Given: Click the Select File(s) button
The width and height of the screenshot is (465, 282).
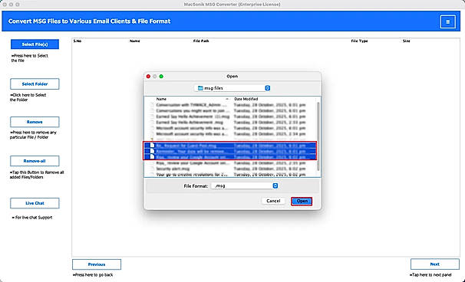Looking at the screenshot, I should [35, 44].
